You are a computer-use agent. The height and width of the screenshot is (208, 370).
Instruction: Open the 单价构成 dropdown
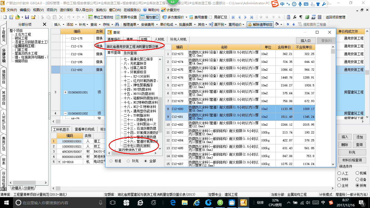[168, 24]
